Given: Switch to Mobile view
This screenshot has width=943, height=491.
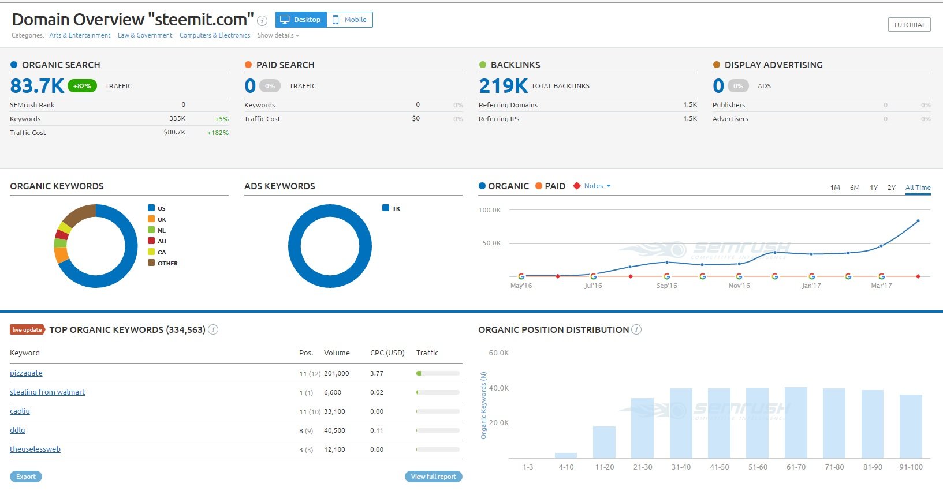Looking at the screenshot, I should click(x=350, y=20).
